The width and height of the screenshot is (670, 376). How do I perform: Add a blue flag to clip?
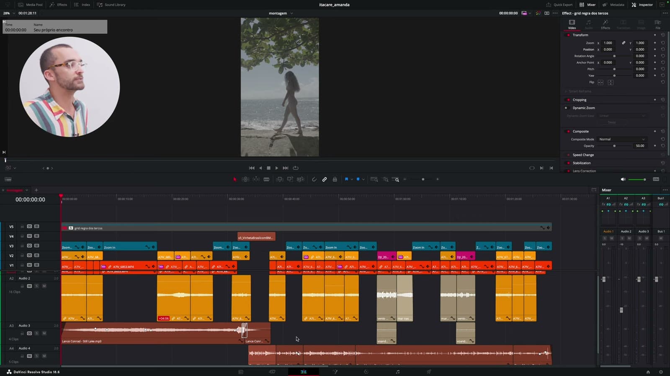click(346, 179)
